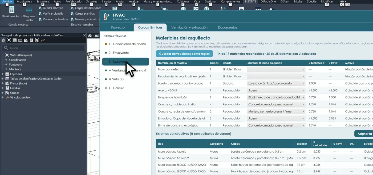Open the Arquitectura ribbon tab
This screenshot has width=373, height=175.
point(25,2)
